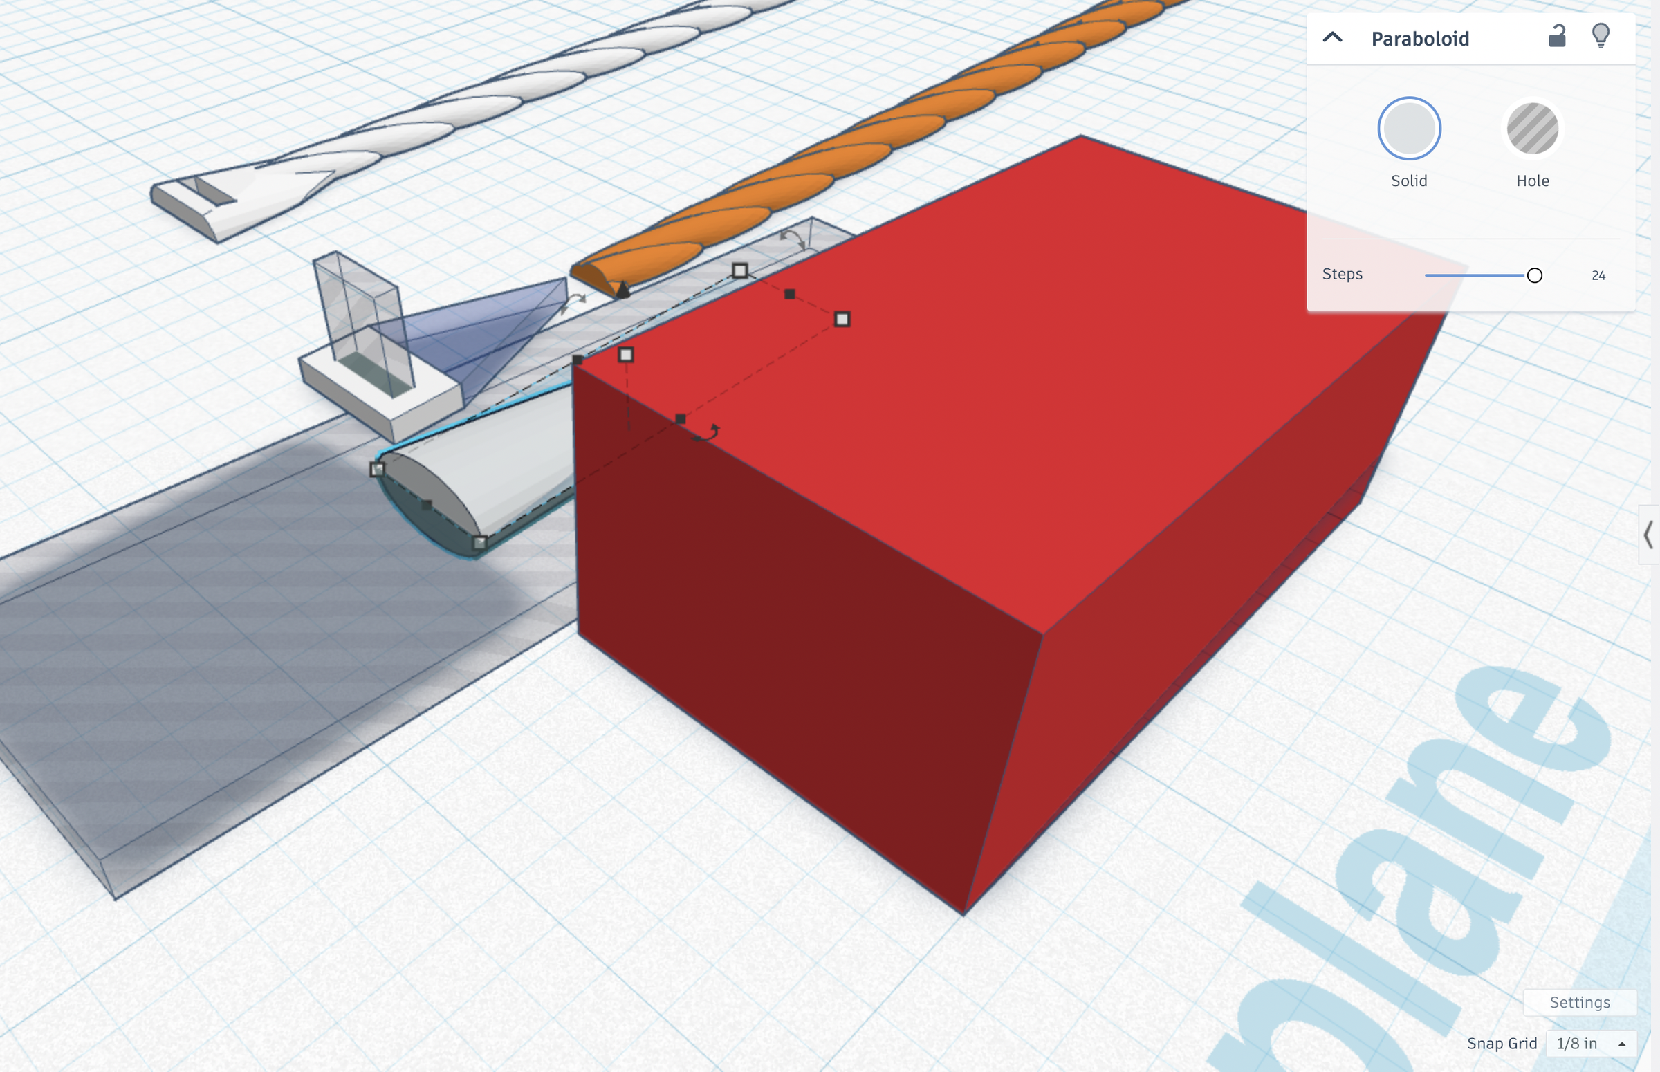Click the Steps slider knob

pyautogui.click(x=1534, y=276)
